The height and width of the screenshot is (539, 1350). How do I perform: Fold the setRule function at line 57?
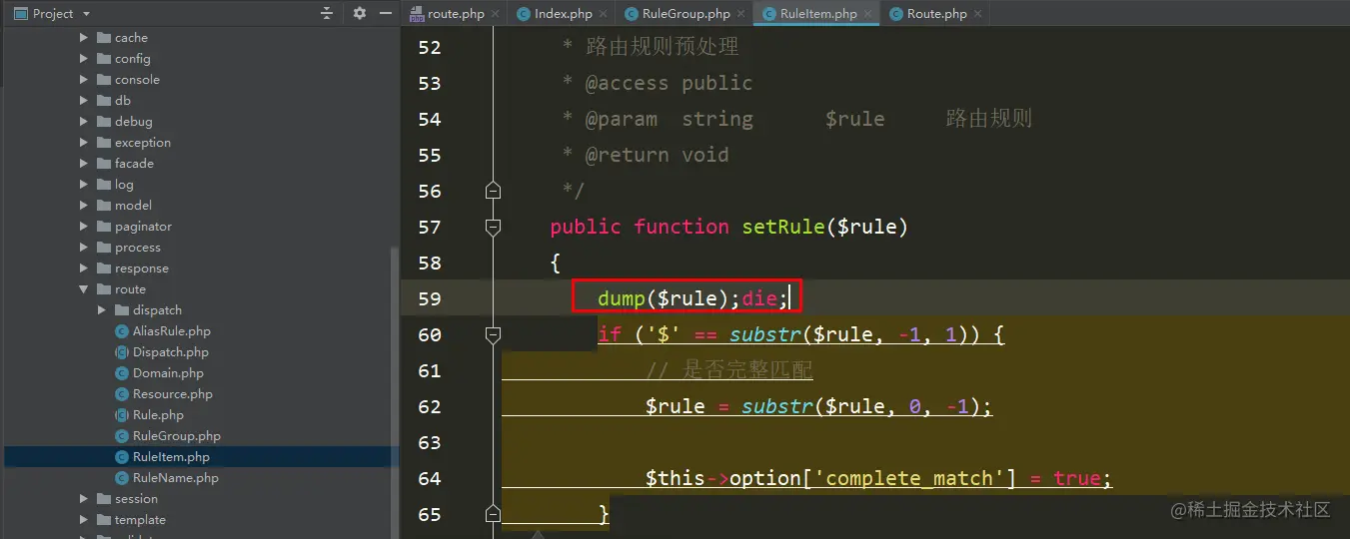pos(492,227)
